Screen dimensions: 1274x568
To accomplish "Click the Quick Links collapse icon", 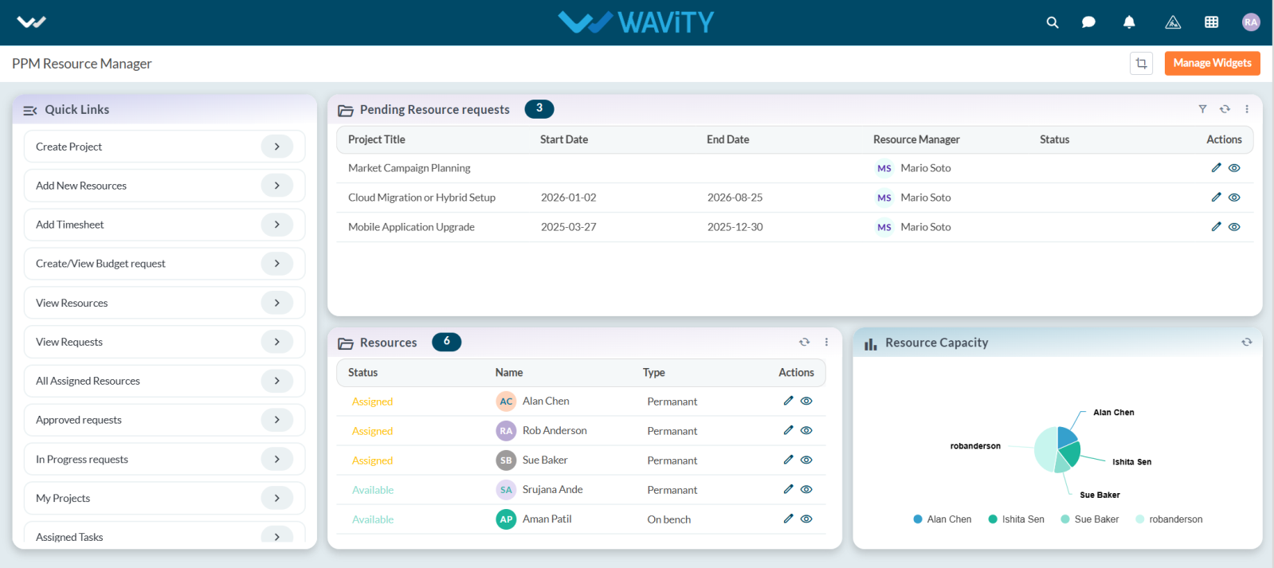I will click(x=30, y=110).
